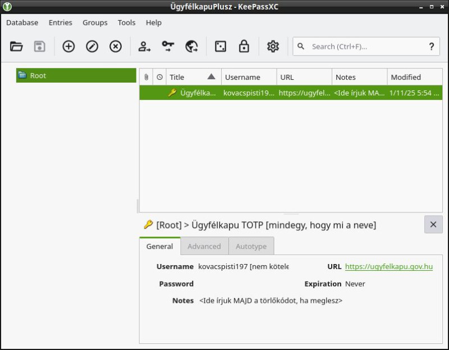Open the password generator dice icon
The image size is (449, 350).
[x=221, y=47]
